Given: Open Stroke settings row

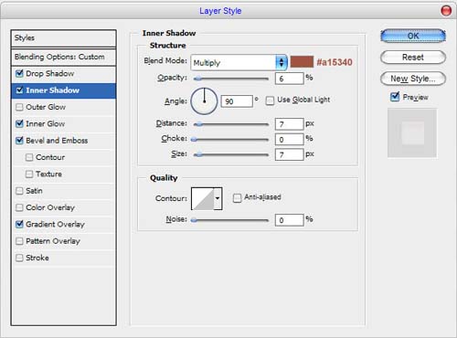Looking at the screenshot, I should (x=63, y=258).
